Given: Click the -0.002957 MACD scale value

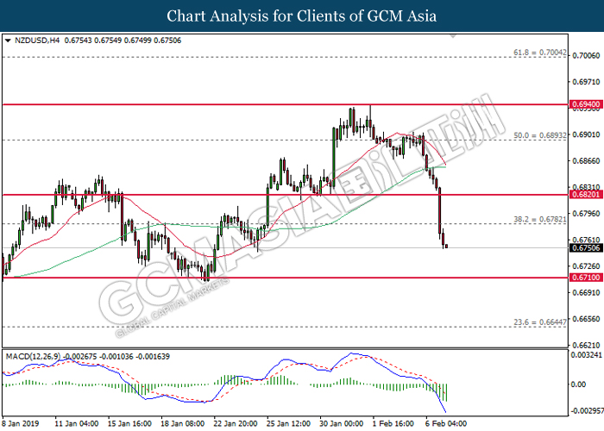Looking at the screenshot, I should pyautogui.click(x=585, y=413).
